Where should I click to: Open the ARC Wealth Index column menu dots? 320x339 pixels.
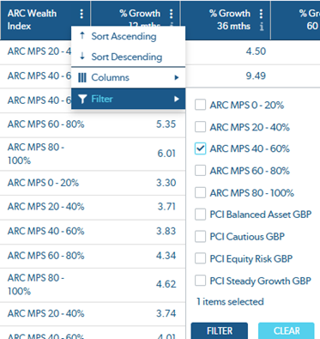pyautogui.click(x=82, y=14)
